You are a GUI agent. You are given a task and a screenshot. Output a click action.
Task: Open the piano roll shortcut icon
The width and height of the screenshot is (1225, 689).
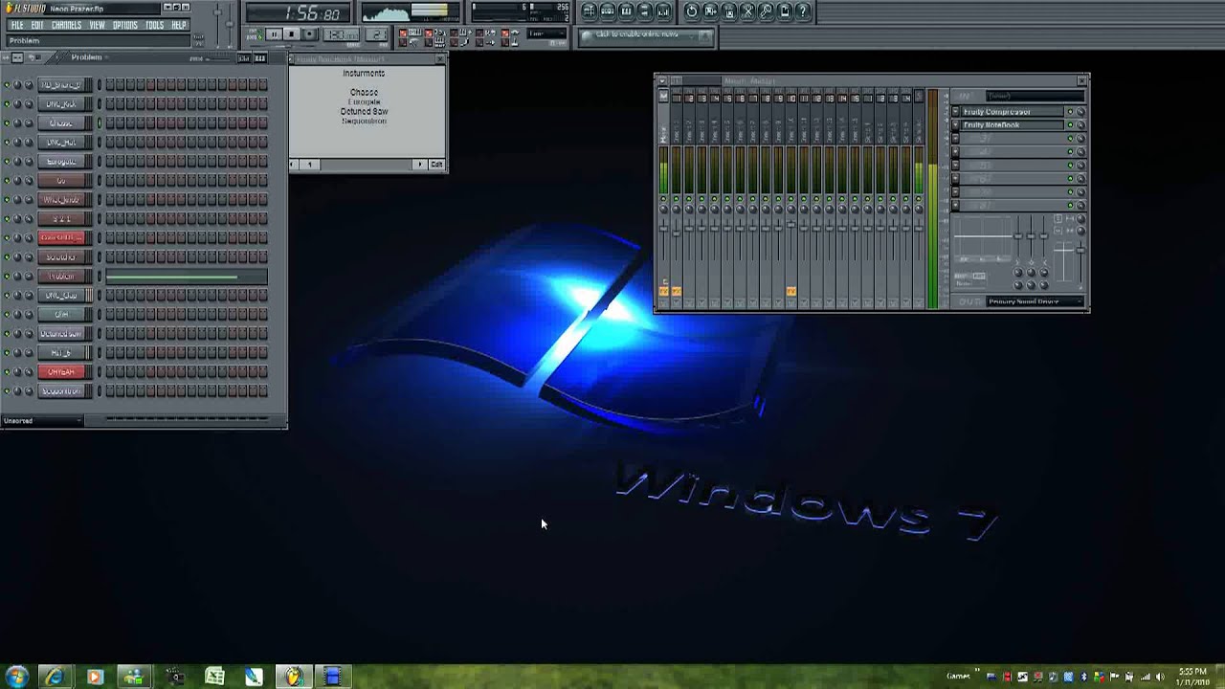pyautogui.click(x=626, y=11)
